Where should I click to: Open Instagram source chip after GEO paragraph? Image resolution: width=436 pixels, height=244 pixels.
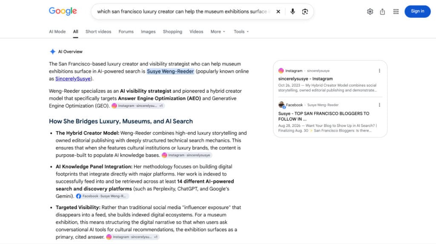pos(138,106)
